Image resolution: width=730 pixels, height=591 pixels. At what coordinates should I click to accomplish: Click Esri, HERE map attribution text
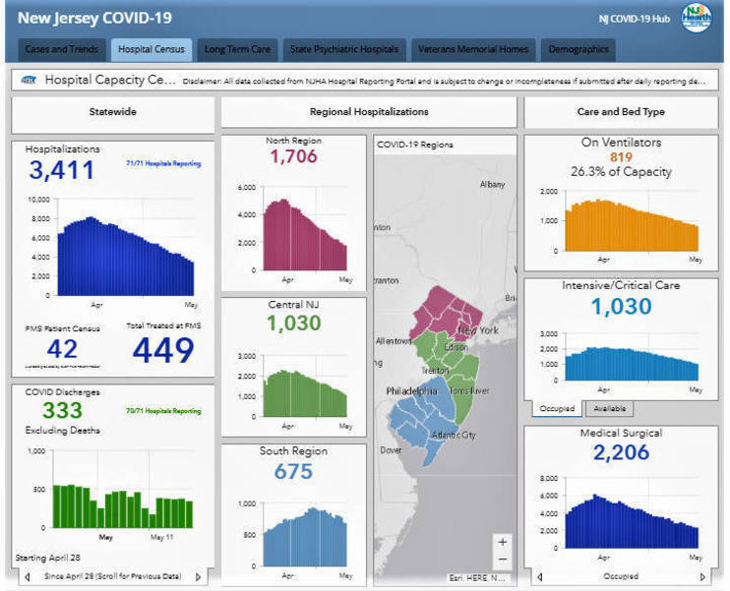pos(477,577)
